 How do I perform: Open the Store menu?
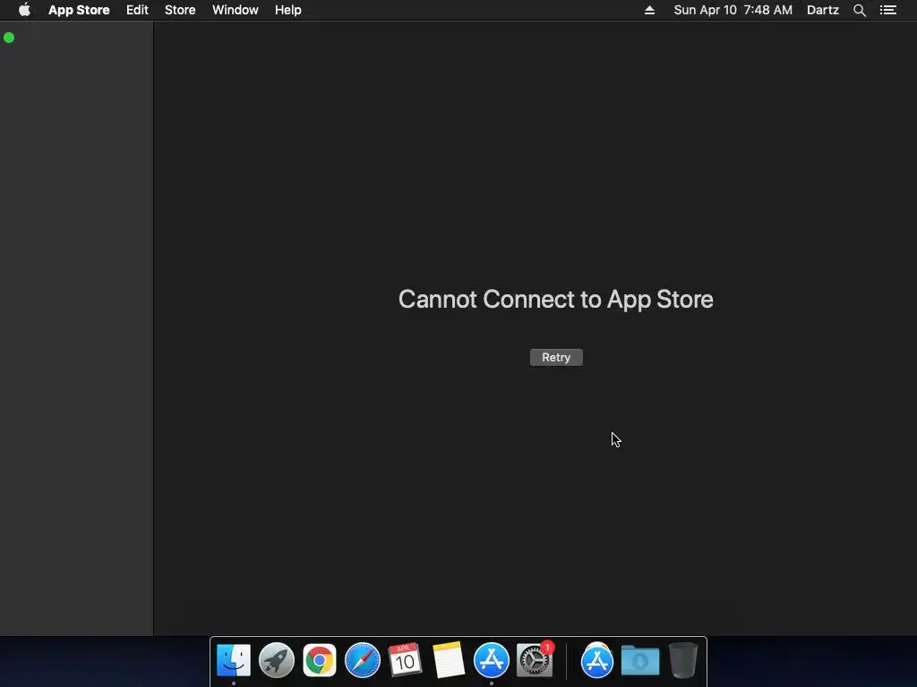180,10
